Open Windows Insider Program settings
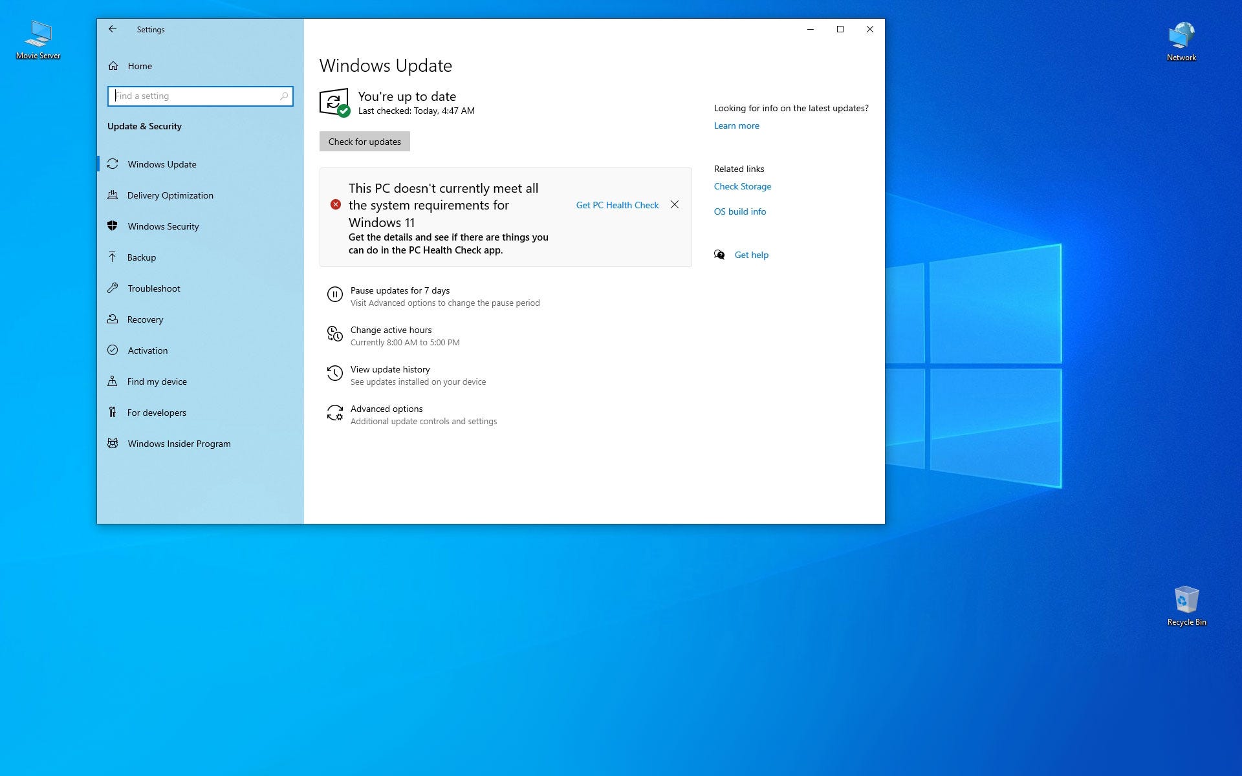Viewport: 1242px width, 776px height. pos(201,444)
